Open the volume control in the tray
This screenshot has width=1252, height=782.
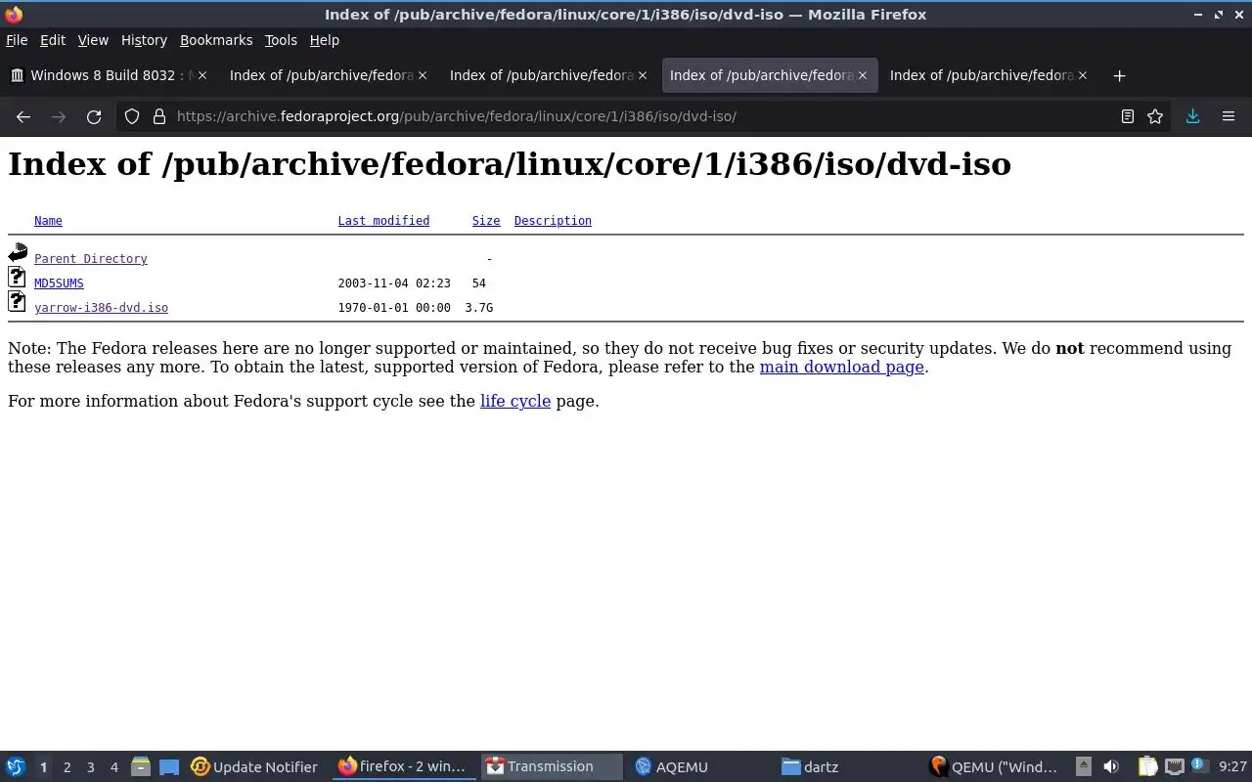[x=1111, y=766]
